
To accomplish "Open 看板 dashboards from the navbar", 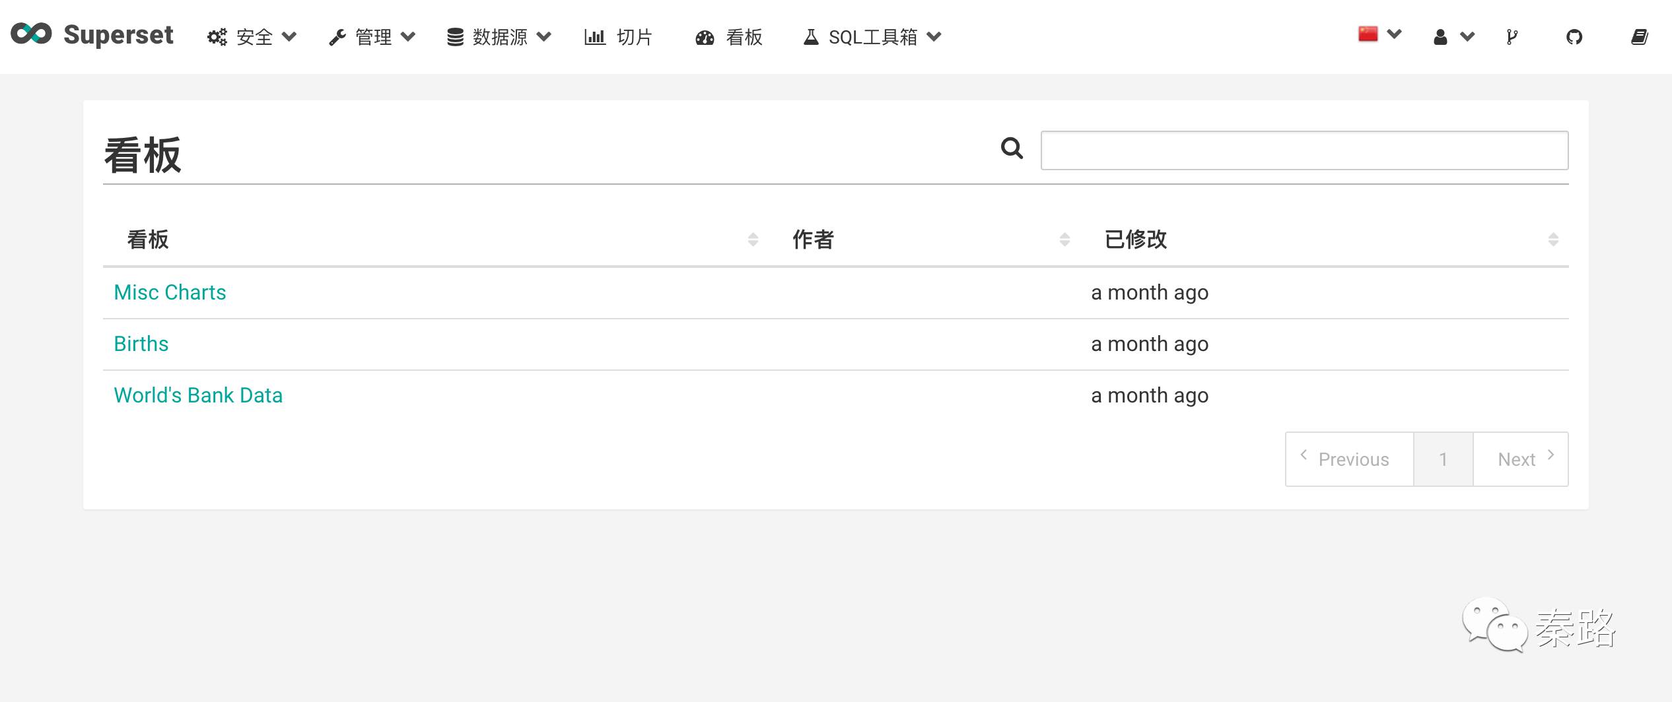I will point(729,37).
